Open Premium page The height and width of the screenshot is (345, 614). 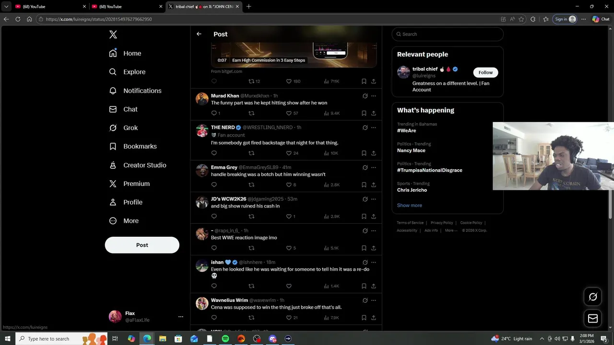pyautogui.click(x=130, y=184)
